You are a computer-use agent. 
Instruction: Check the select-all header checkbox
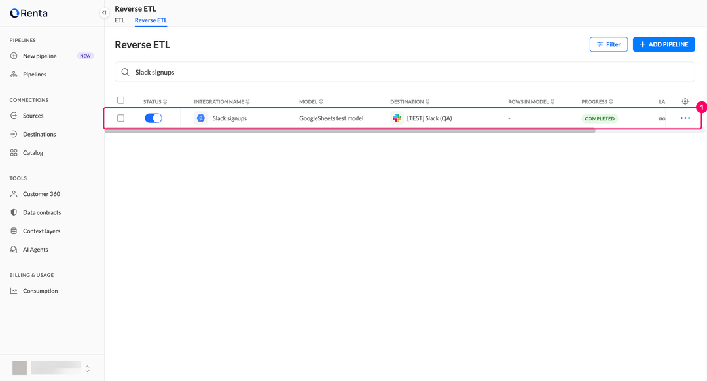click(121, 101)
